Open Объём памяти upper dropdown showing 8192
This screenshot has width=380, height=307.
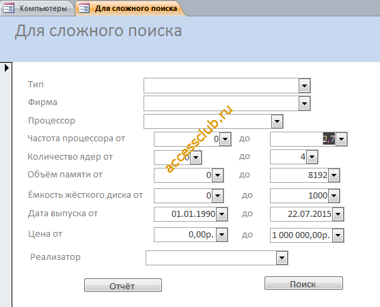334,175
